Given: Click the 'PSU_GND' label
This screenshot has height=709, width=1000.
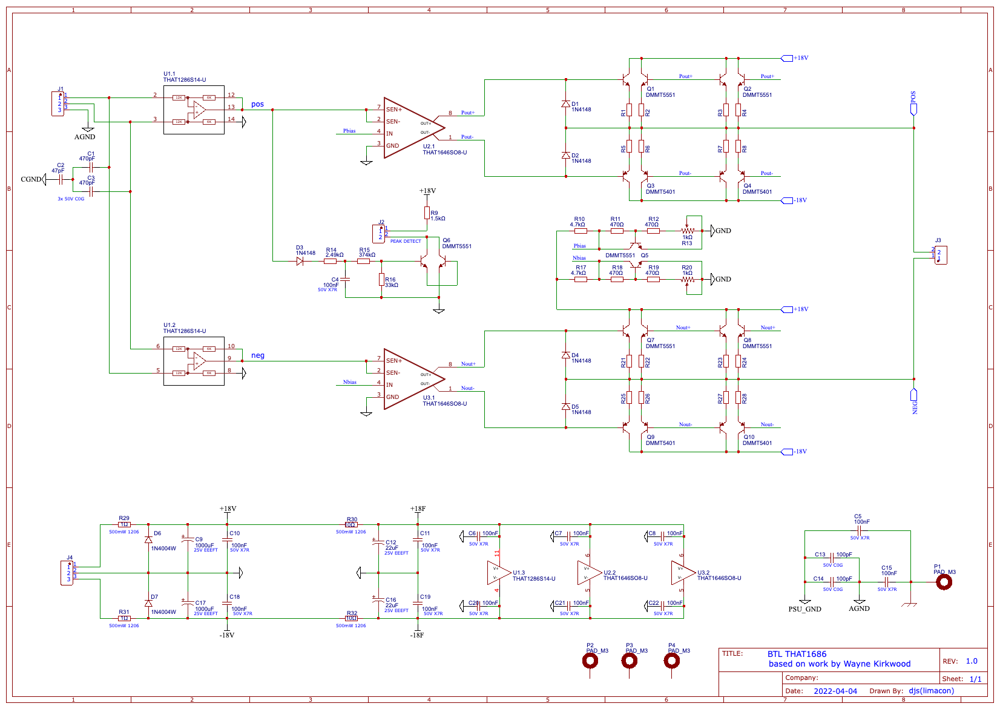Looking at the screenshot, I should 805,609.
